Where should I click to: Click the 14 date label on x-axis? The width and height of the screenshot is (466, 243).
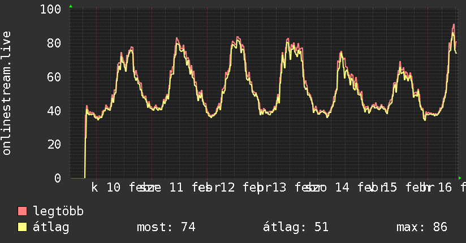pyautogui.click(x=342, y=188)
